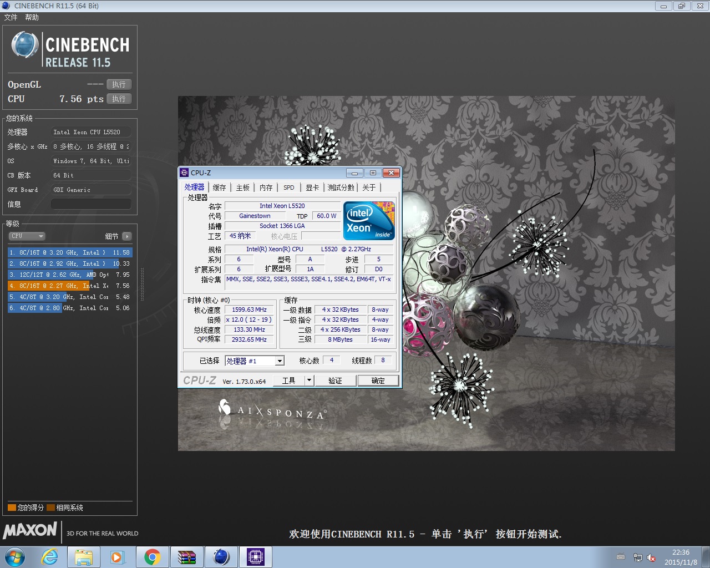Switch to CPU-Z taskbar icon
The height and width of the screenshot is (568, 710).
click(x=256, y=557)
